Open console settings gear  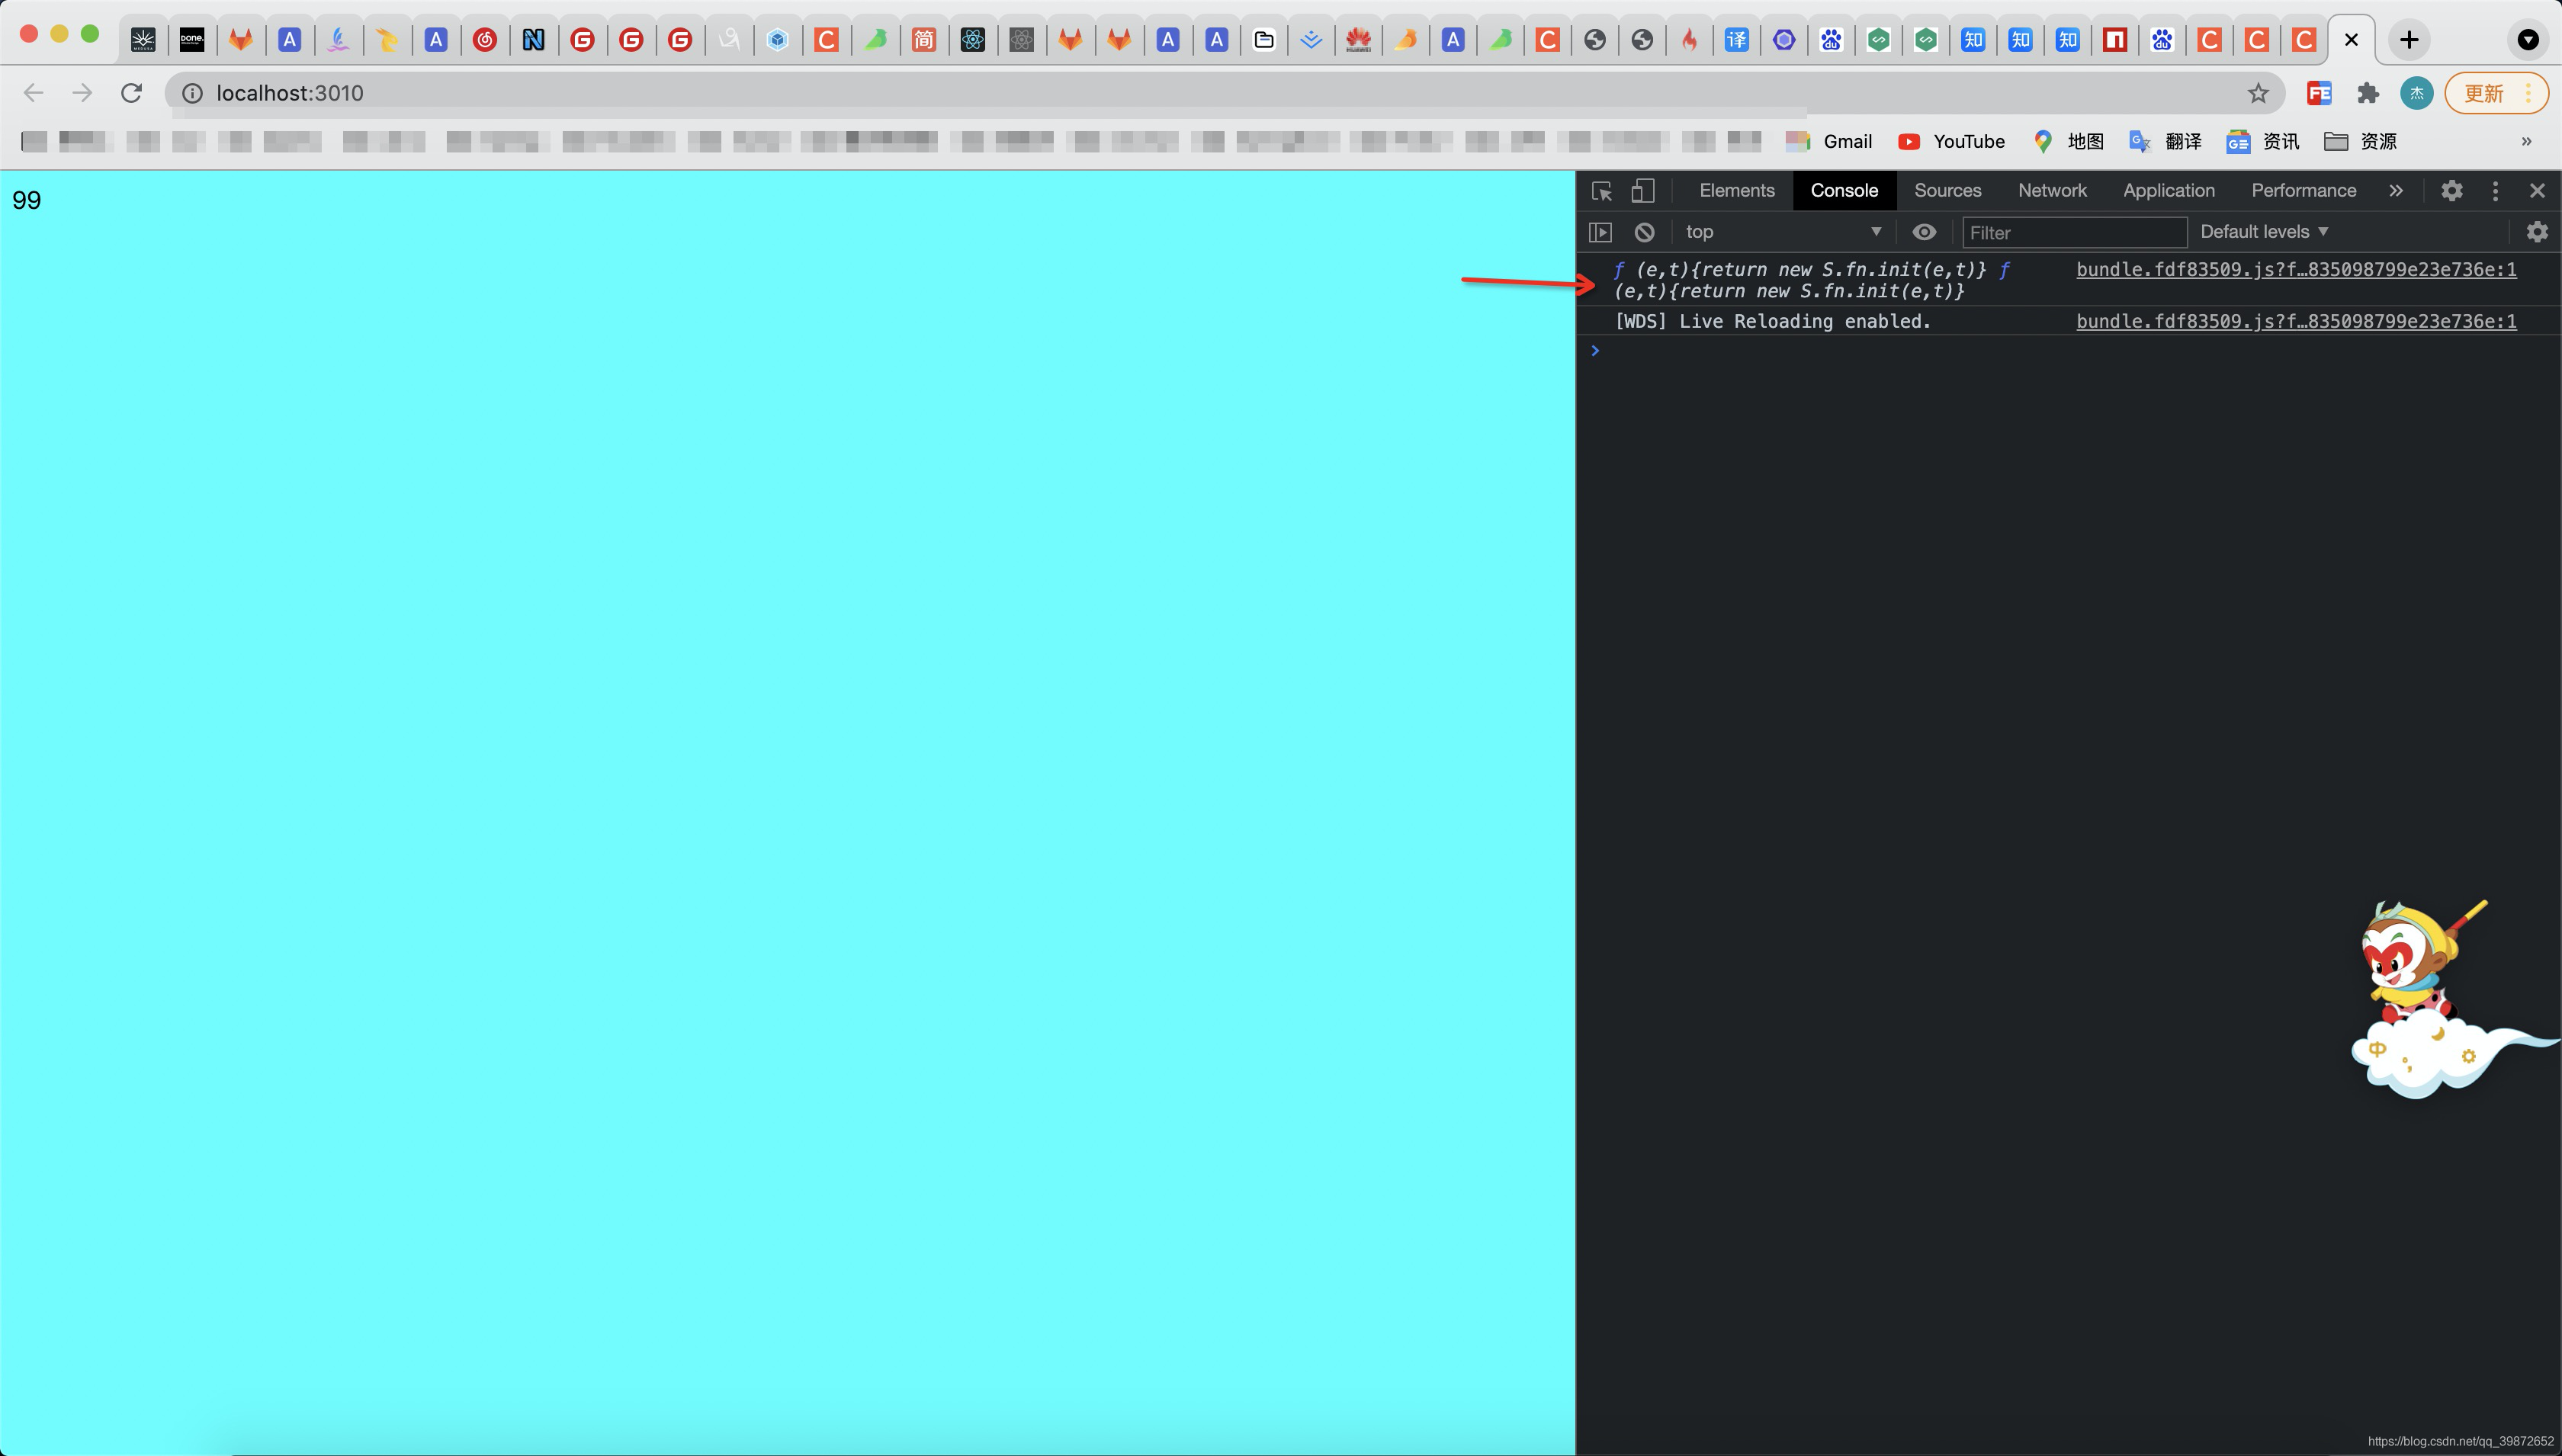click(2536, 232)
